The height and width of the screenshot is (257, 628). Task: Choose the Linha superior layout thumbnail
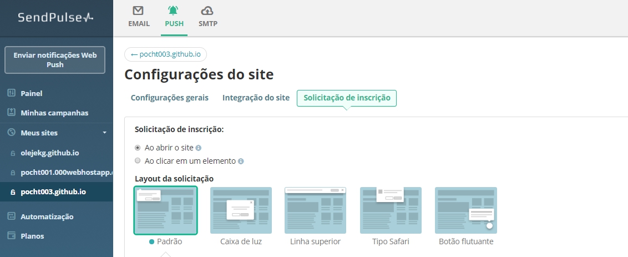(x=315, y=210)
